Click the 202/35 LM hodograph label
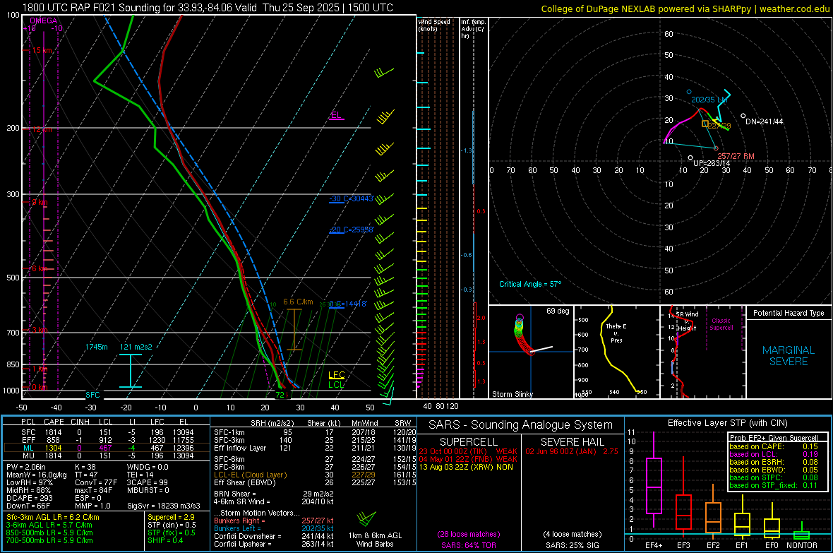 pyautogui.click(x=709, y=100)
